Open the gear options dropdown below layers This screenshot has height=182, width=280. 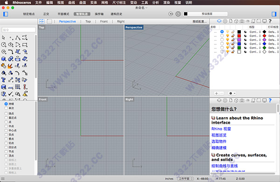(x=232, y=93)
